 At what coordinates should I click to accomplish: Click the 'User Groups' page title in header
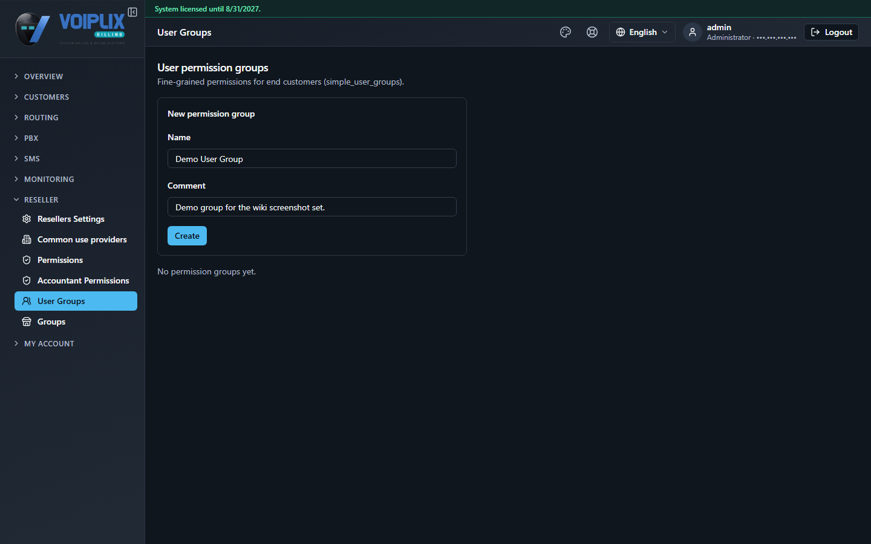(x=184, y=32)
